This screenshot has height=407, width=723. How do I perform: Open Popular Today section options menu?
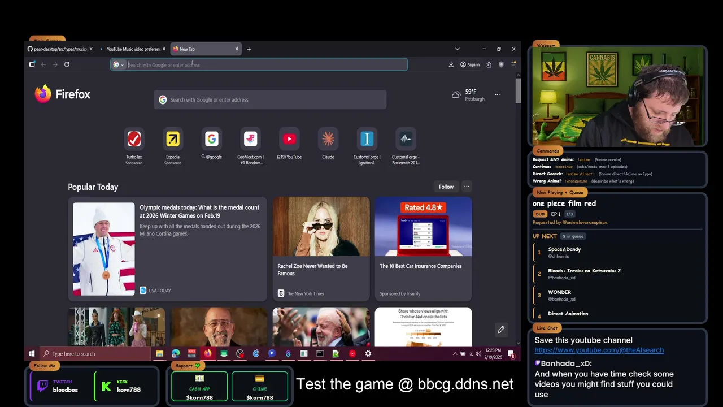467,187
